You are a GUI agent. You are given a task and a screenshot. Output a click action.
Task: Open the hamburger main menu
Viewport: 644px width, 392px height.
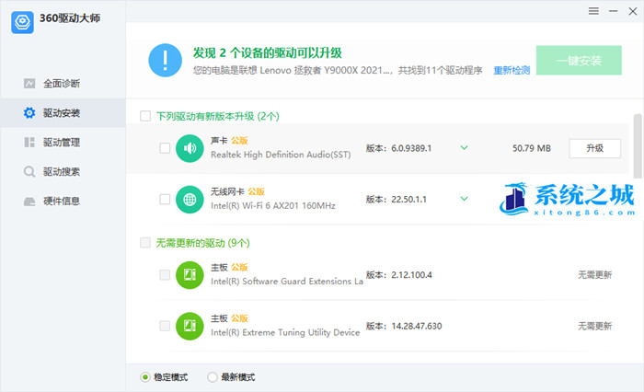pyautogui.click(x=593, y=11)
